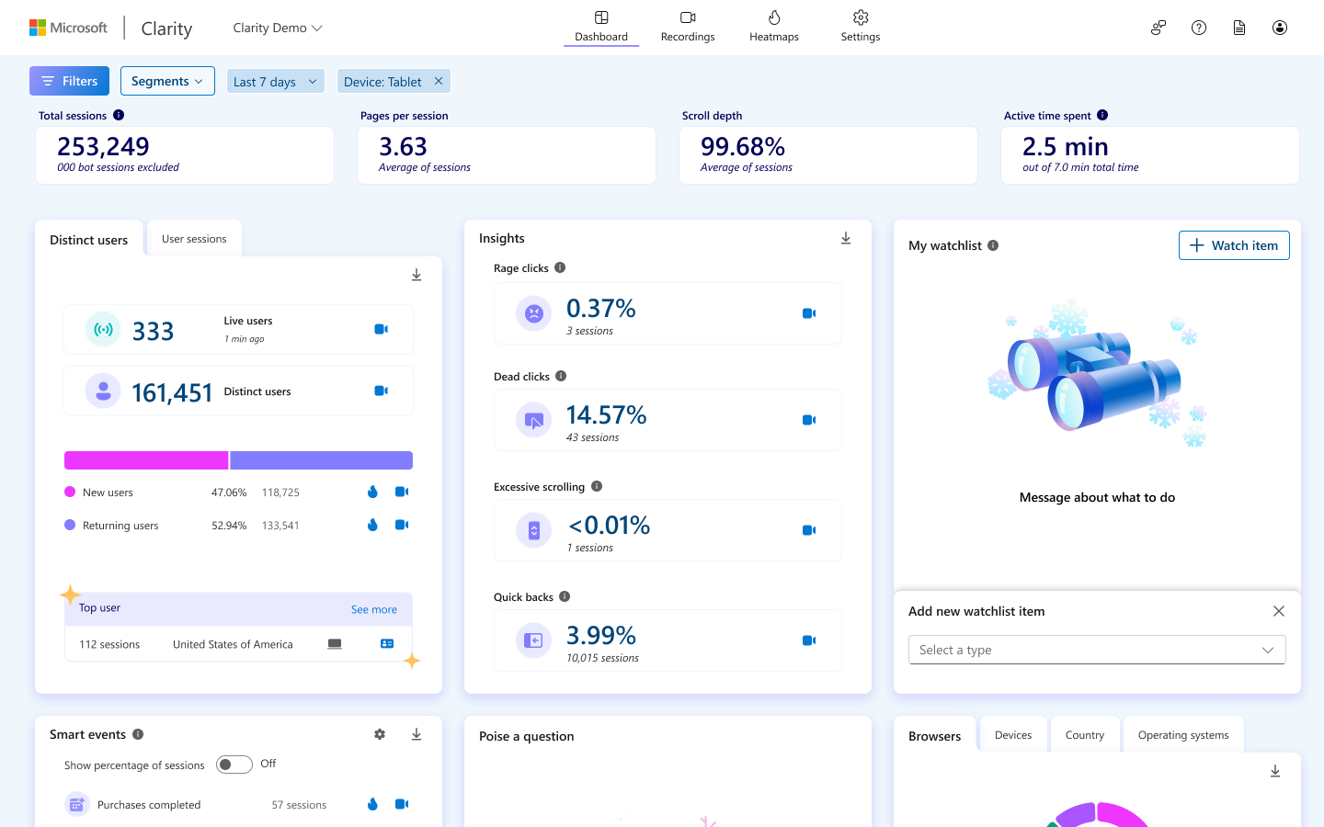Open the Segments dropdown
Image resolution: width=1324 pixels, height=827 pixels.
(167, 80)
